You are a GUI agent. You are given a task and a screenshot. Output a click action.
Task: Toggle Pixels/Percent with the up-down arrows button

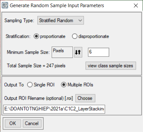click(78, 52)
